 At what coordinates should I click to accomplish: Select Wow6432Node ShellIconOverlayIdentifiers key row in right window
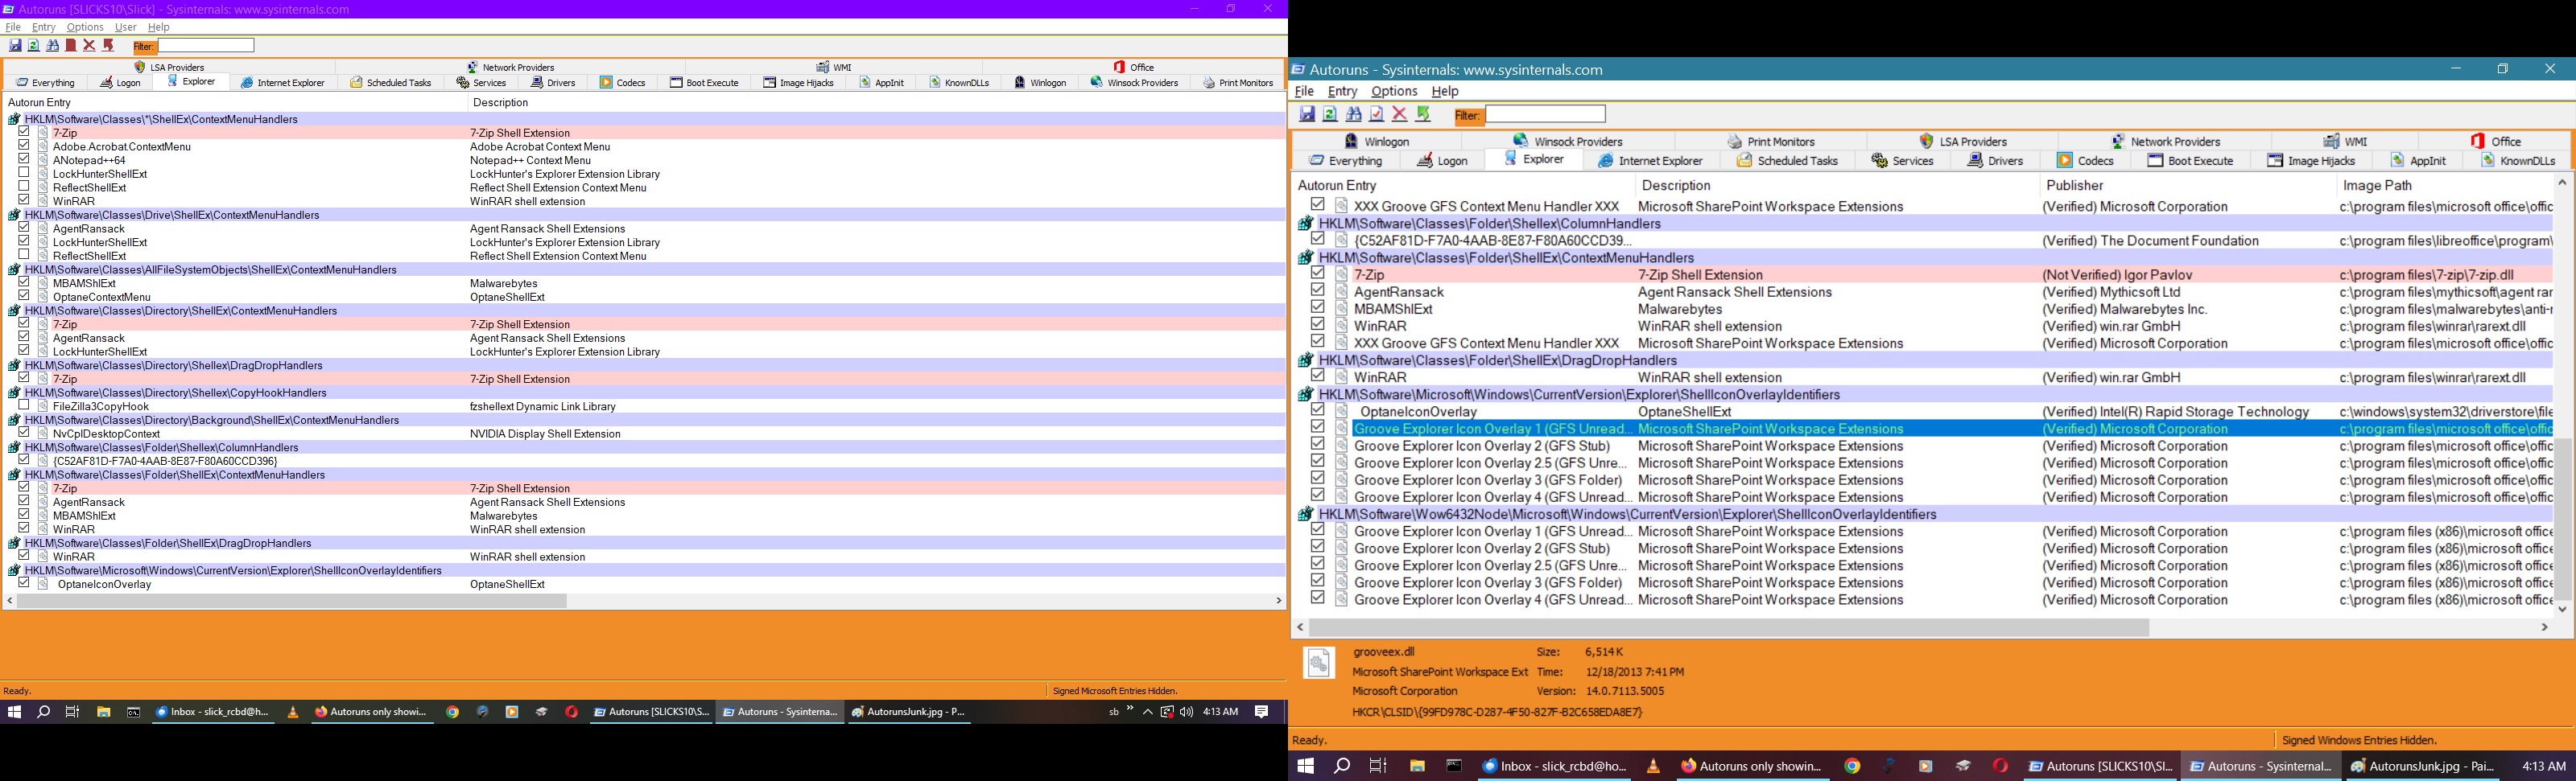point(1924,514)
